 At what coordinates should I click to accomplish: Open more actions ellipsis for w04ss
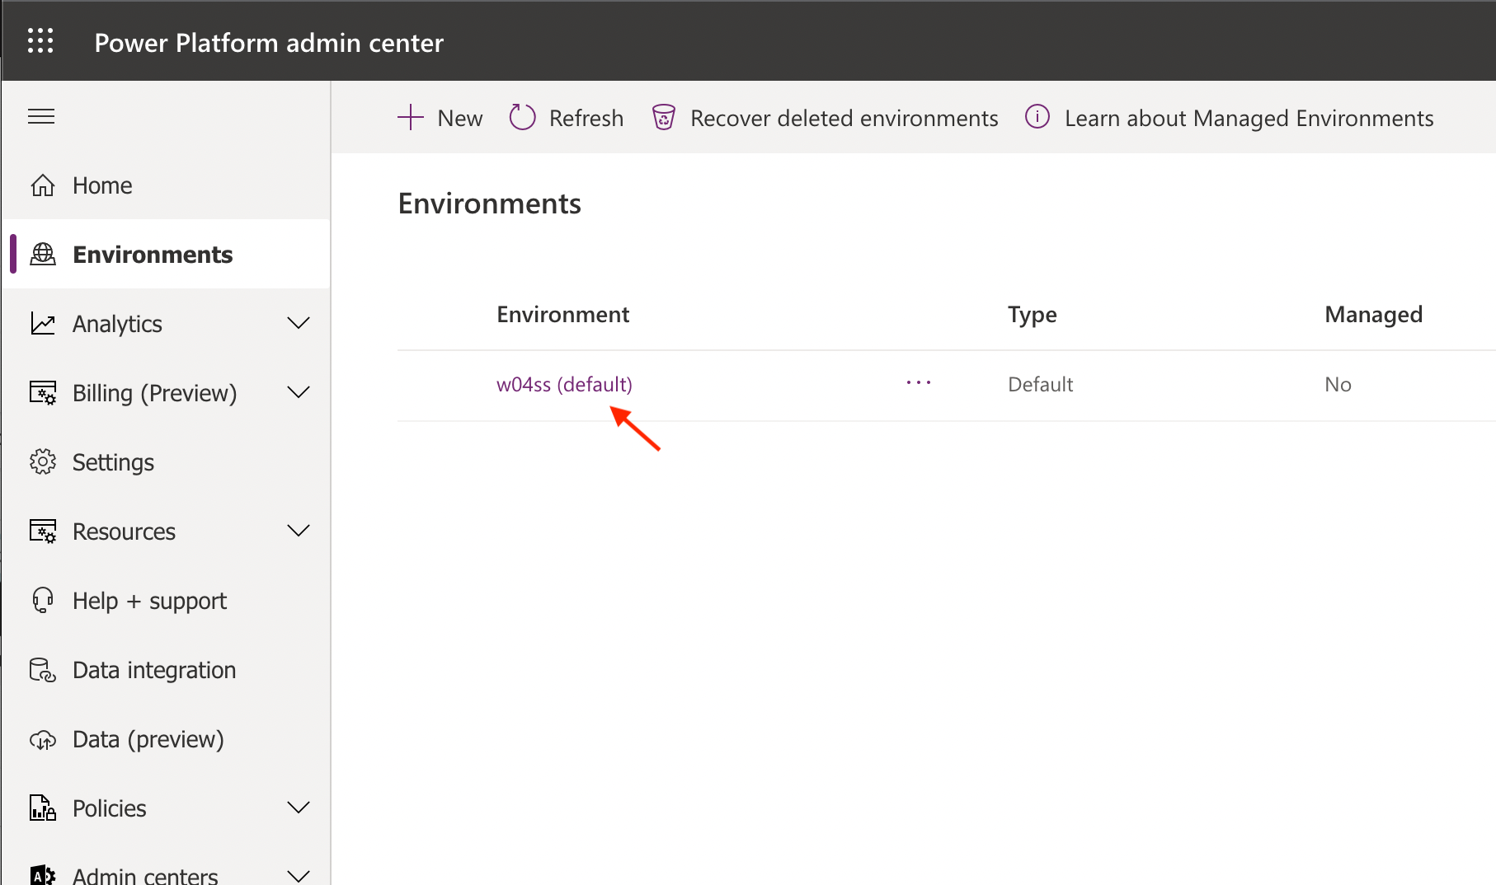[918, 383]
